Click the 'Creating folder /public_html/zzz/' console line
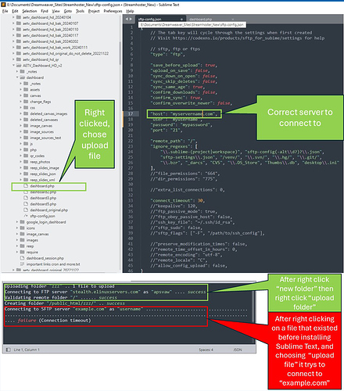Viewport: 344px width, 391px height. pyautogui.click(x=65, y=303)
